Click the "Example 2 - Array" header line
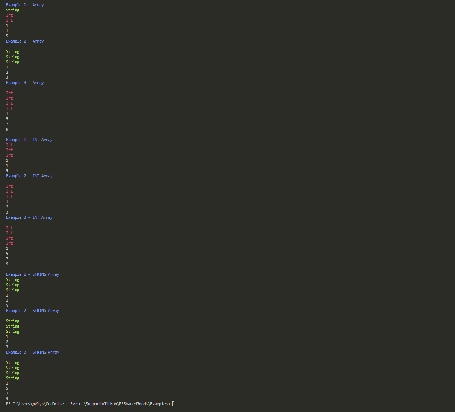The height and width of the screenshot is (412, 455). pos(24,41)
